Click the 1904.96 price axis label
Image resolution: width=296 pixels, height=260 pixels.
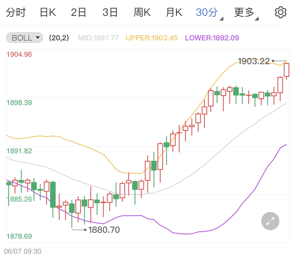coord(19,55)
